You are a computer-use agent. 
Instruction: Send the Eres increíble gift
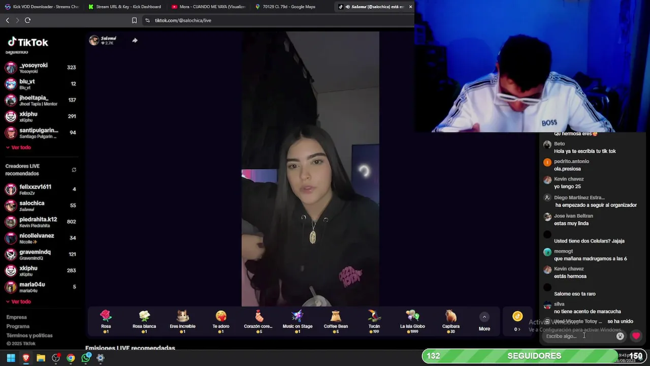coord(182,321)
